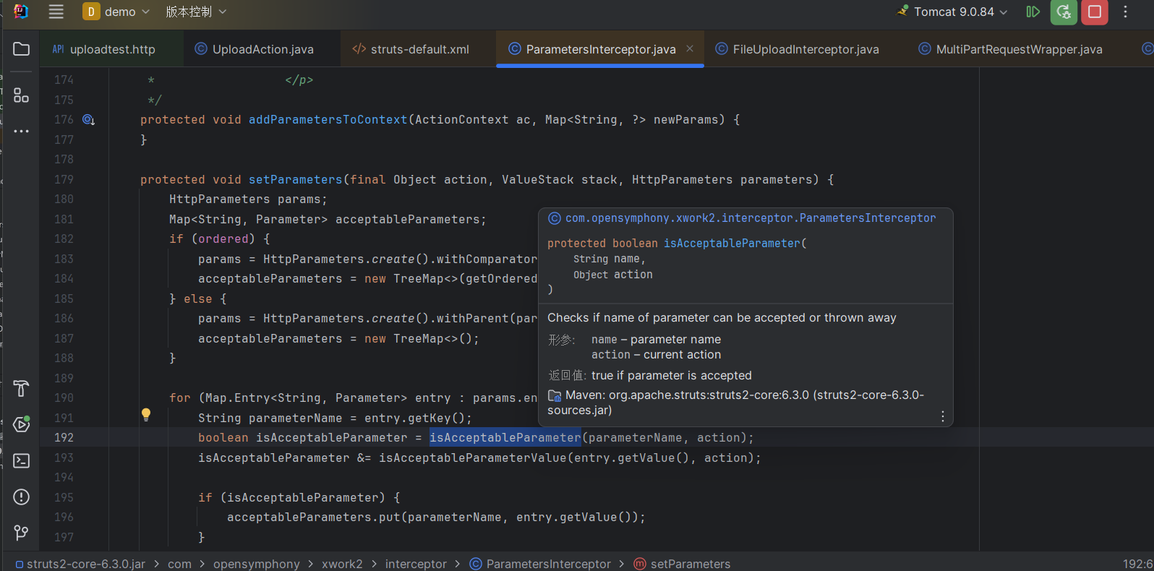Close the ParametersInterceptor.java tab
1154x571 pixels.
690,48
